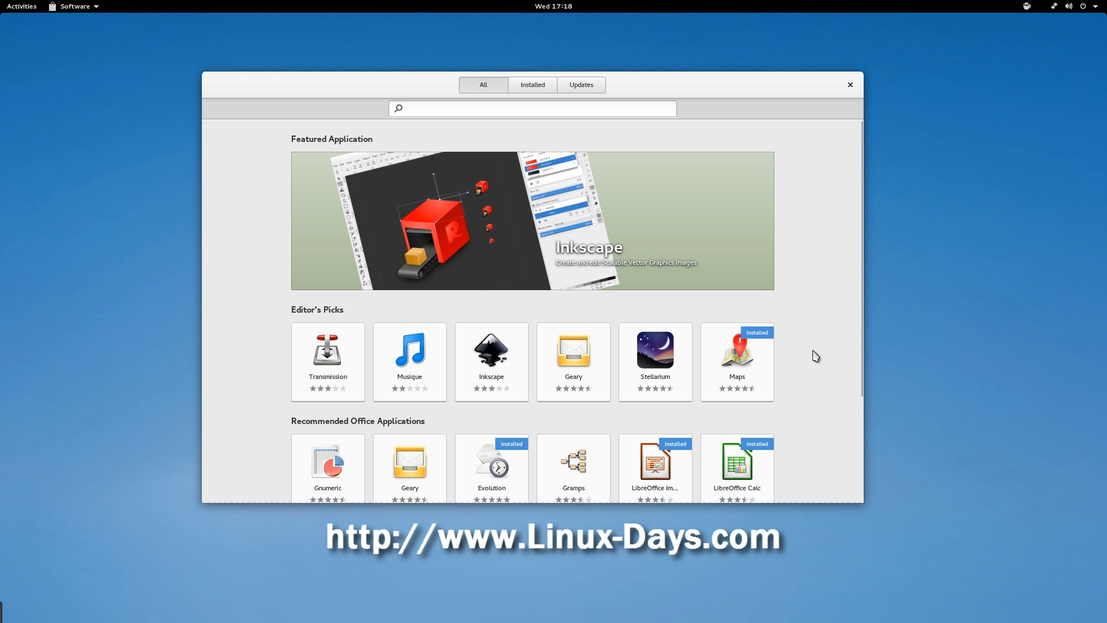Open the Evolution app tile

[x=491, y=468]
